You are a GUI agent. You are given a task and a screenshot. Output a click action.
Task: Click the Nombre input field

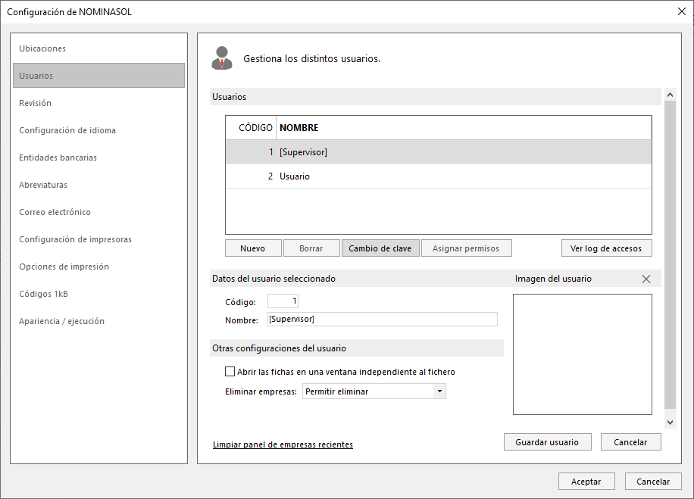(383, 320)
